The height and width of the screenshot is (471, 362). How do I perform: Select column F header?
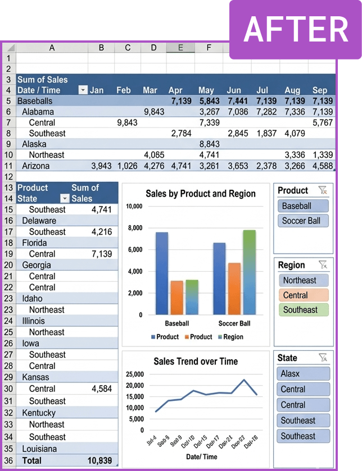(209, 48)
